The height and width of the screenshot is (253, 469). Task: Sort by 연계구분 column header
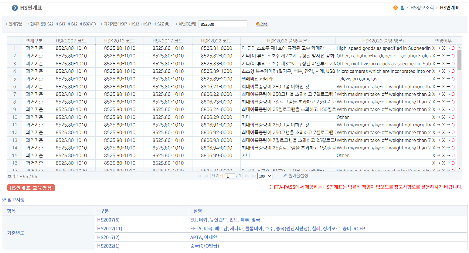click(34, 41)
